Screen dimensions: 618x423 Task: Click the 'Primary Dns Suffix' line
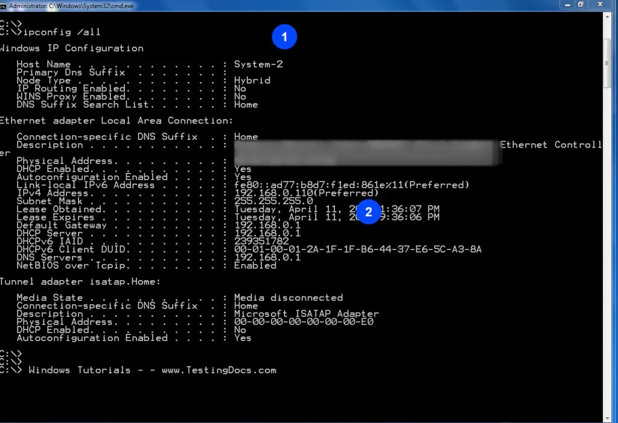point(122,72)
